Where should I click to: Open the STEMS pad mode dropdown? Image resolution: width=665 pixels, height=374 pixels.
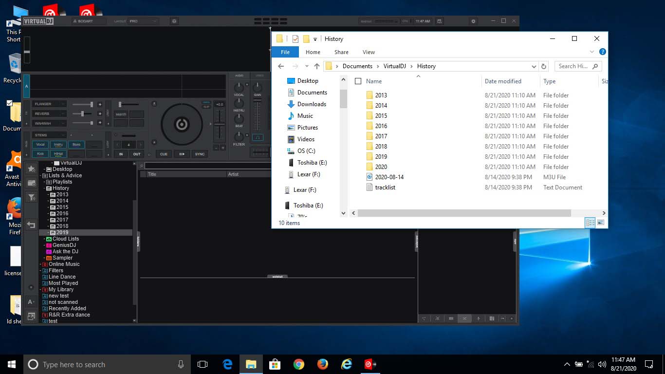(x=49, y=135)
